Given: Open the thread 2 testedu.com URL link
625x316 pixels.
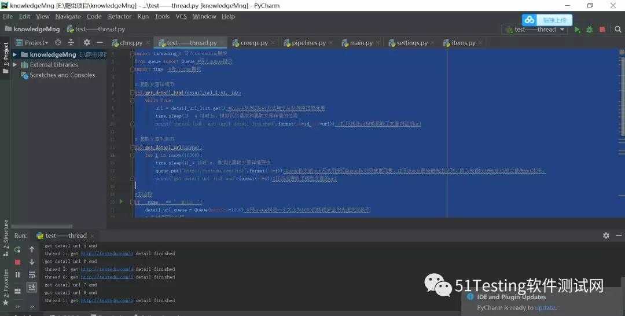Looking at the screenshot, I should point(107,269).
